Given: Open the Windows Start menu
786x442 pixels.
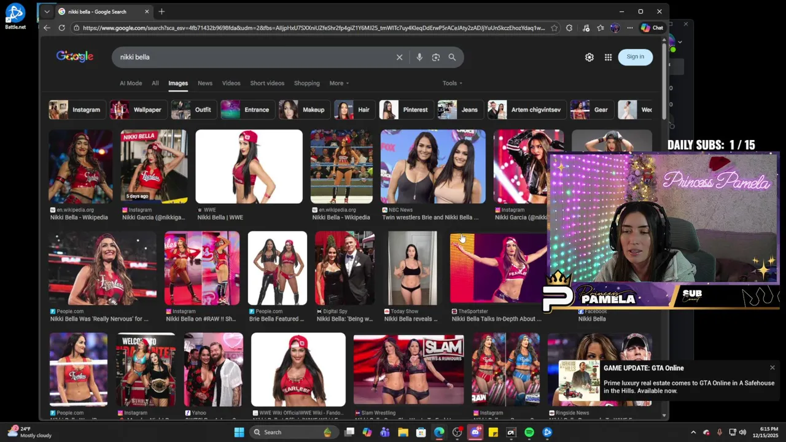Looking at the screenshot, I should (x=239, y=432).
